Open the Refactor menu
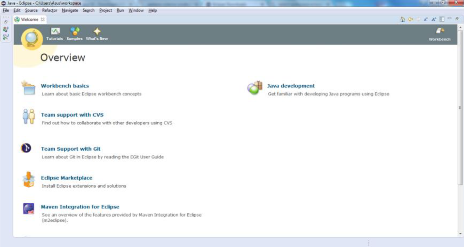The width and height of the screenshot is (464, 247). coord(49,10)
